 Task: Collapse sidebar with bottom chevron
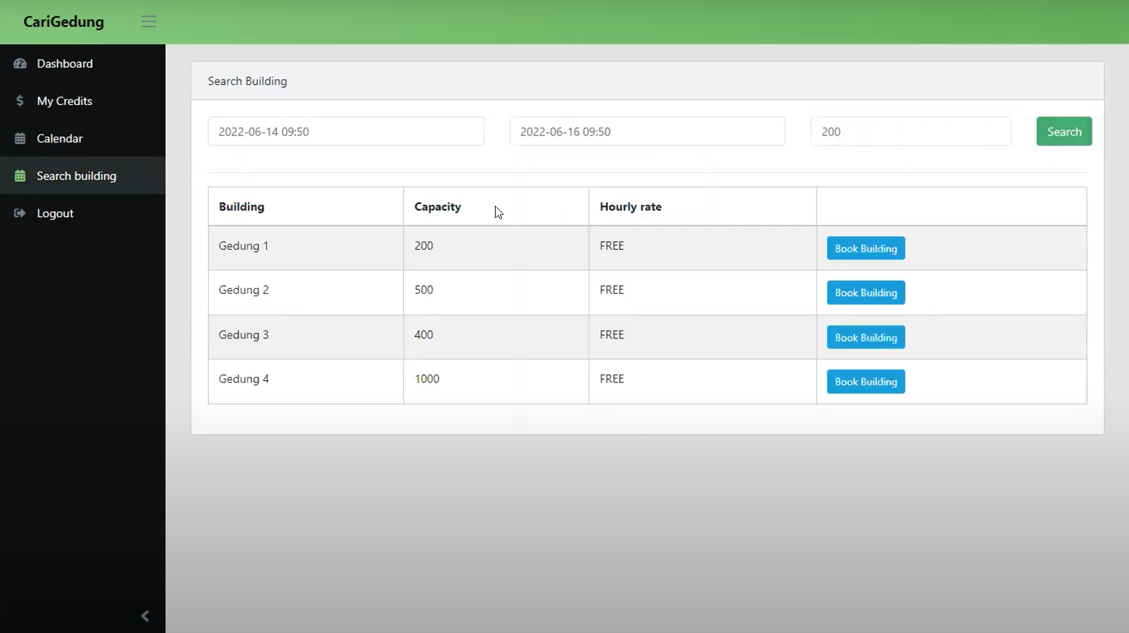coord(146,616)
